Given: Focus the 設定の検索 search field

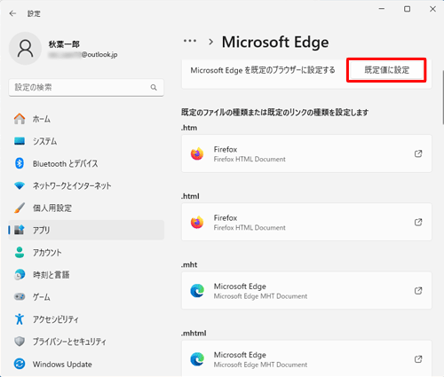Looking at the screenshot, I should tap(86, 88).
